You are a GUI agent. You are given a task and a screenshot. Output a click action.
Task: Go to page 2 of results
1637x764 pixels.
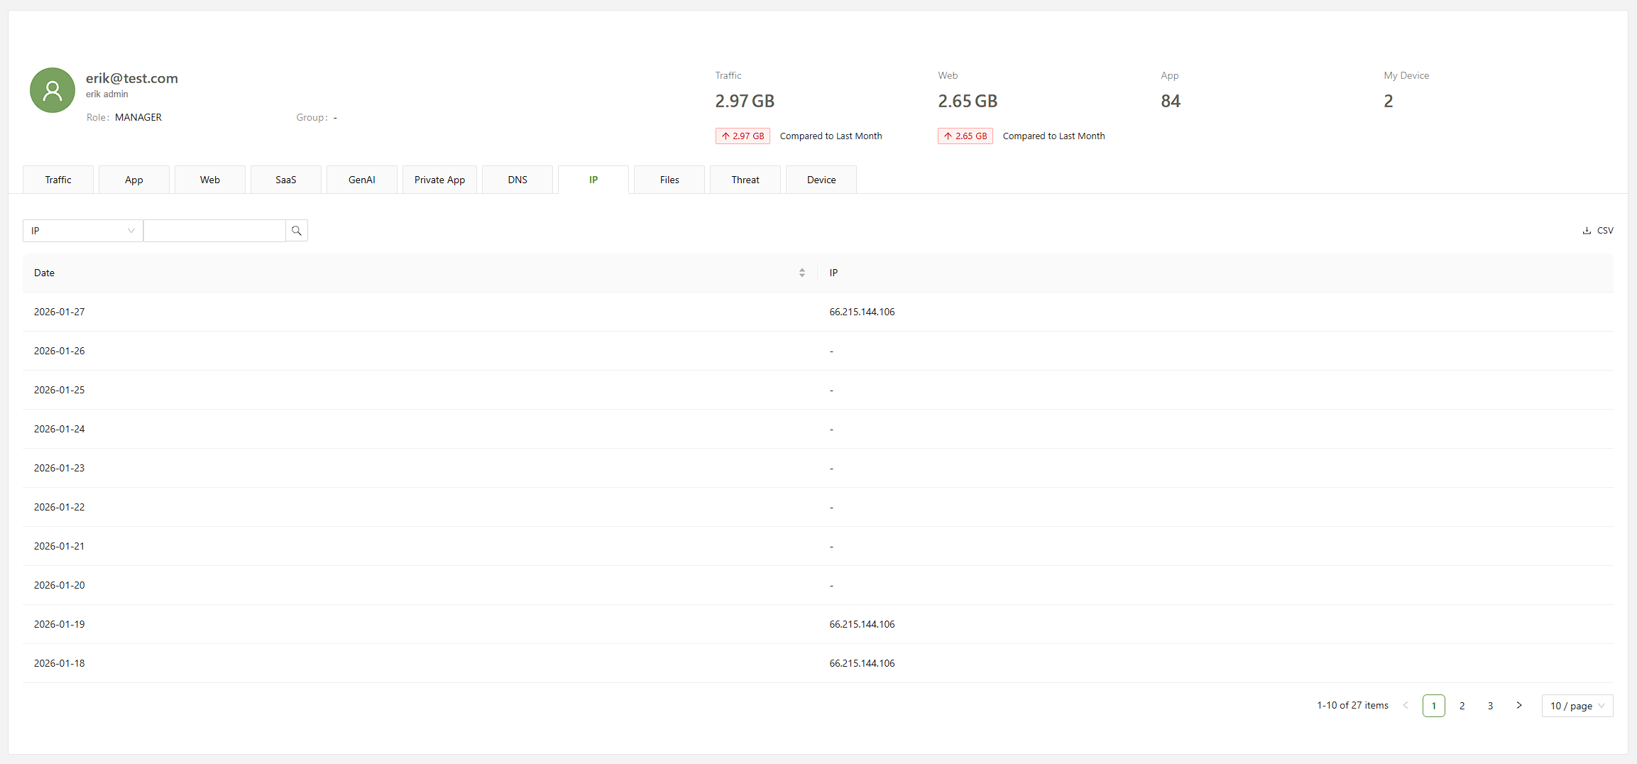point(1462,706)
